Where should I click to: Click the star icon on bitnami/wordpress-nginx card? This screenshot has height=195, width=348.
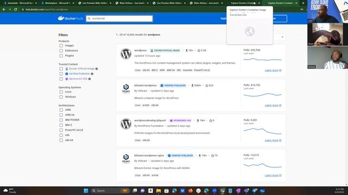click(x=213, y=155)
